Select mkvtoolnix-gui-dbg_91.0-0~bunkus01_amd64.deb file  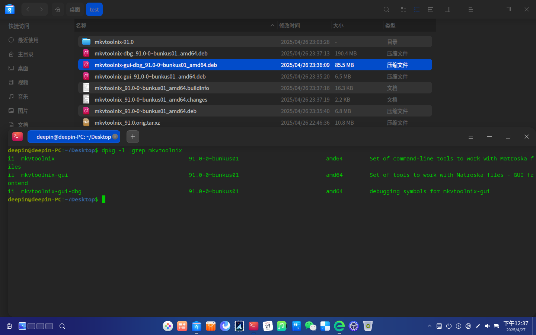tap(255, 65)
